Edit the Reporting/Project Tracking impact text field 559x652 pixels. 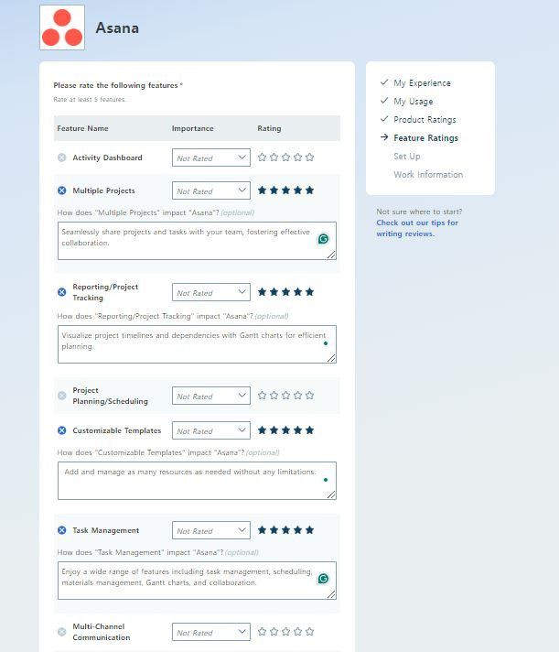click(x=197, y=344)
